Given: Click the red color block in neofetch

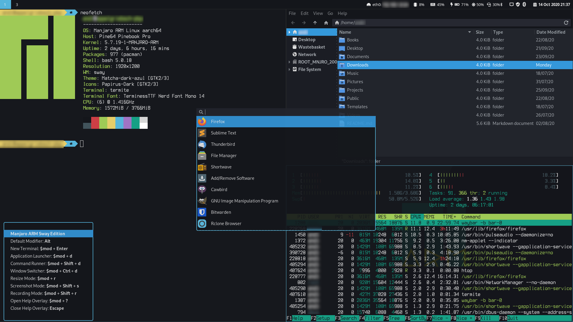Looking at the screenshot, I should (x=95, y=123).
